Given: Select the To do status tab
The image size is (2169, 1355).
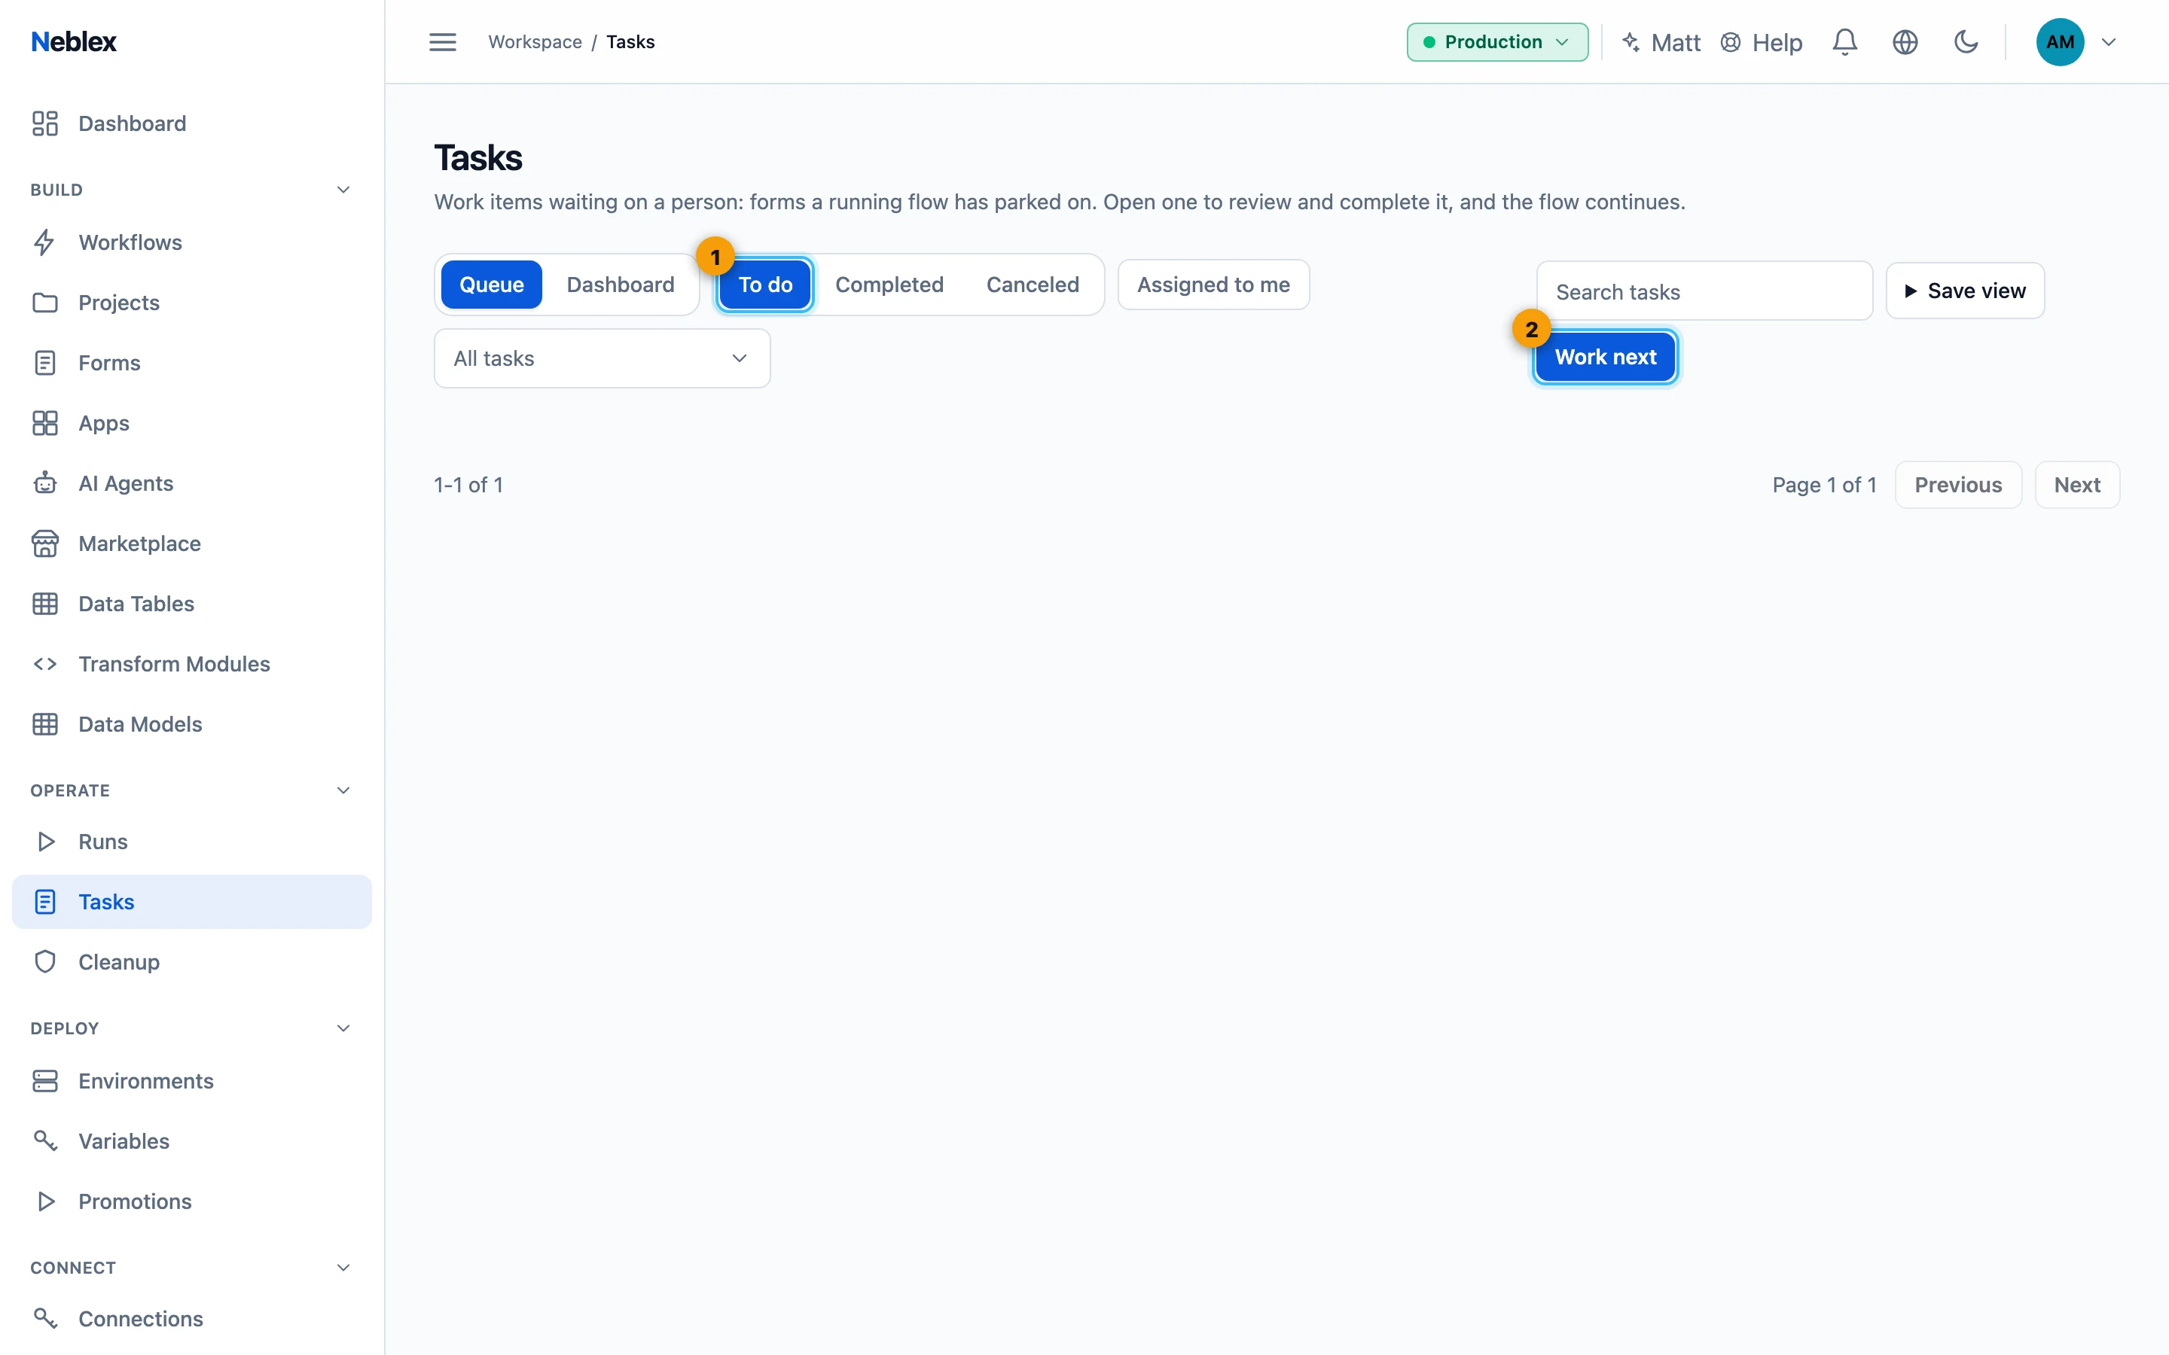Looking at the screenshot, I should pyautogui.click(x=765, y=285).
